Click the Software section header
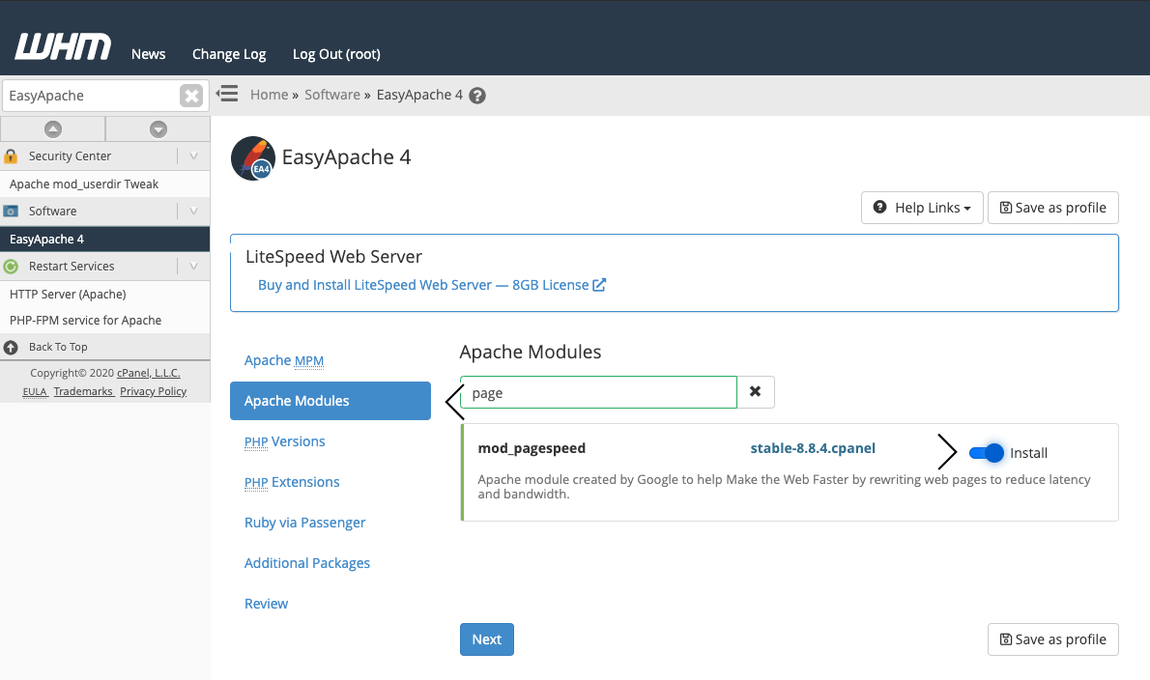This screenshot has width=1150, height=680. click(105, 211)
